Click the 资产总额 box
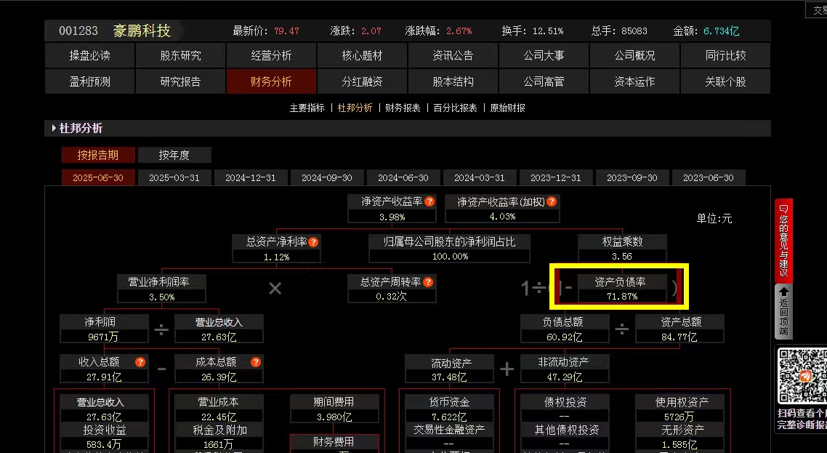The height and width of the screenshot is (453, 827). (680, 329)
